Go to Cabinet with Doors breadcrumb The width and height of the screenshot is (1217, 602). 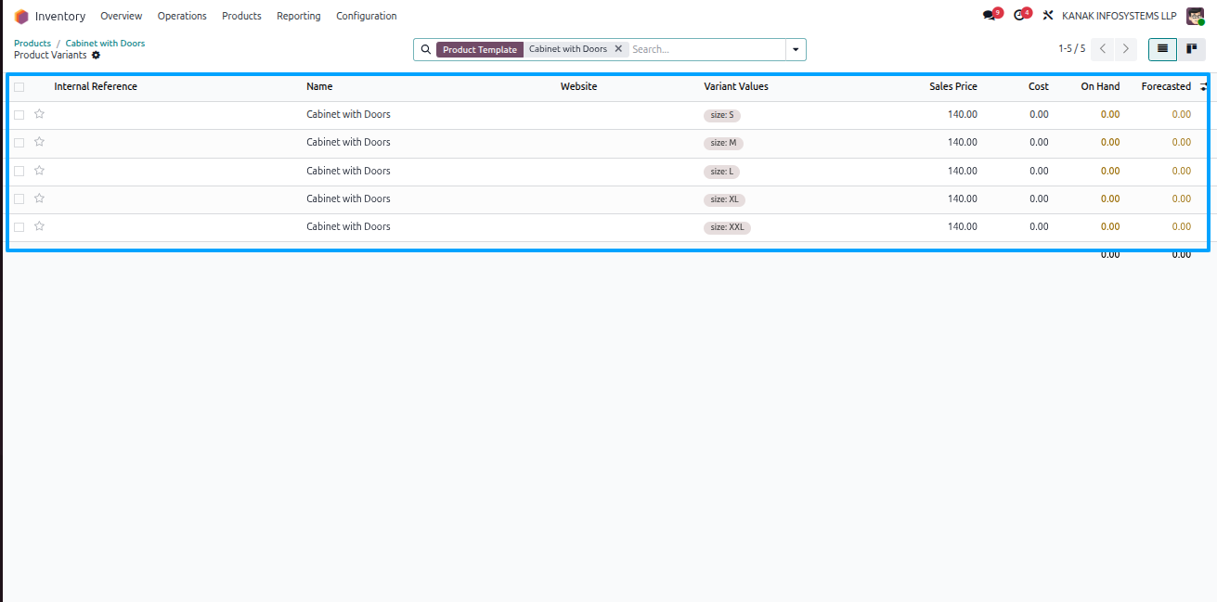coord(105,44)
